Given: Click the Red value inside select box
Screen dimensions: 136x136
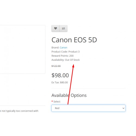Looking at the screenshot, I should (57, 108).
